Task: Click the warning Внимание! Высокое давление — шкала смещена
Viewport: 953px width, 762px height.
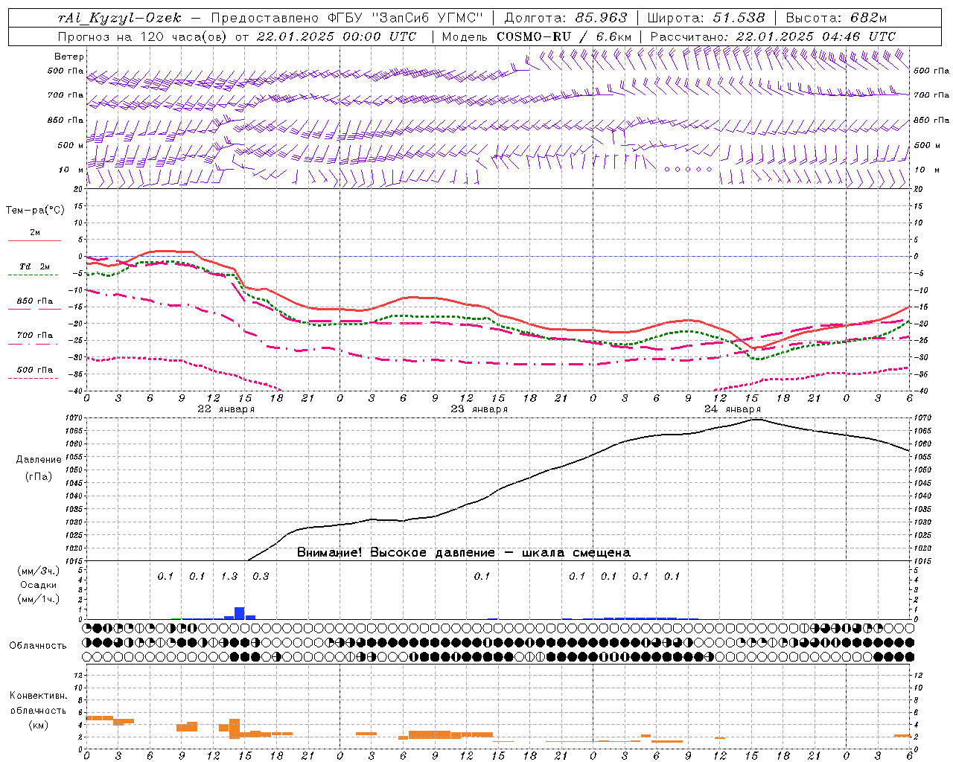Action: (x=464, y=553)
